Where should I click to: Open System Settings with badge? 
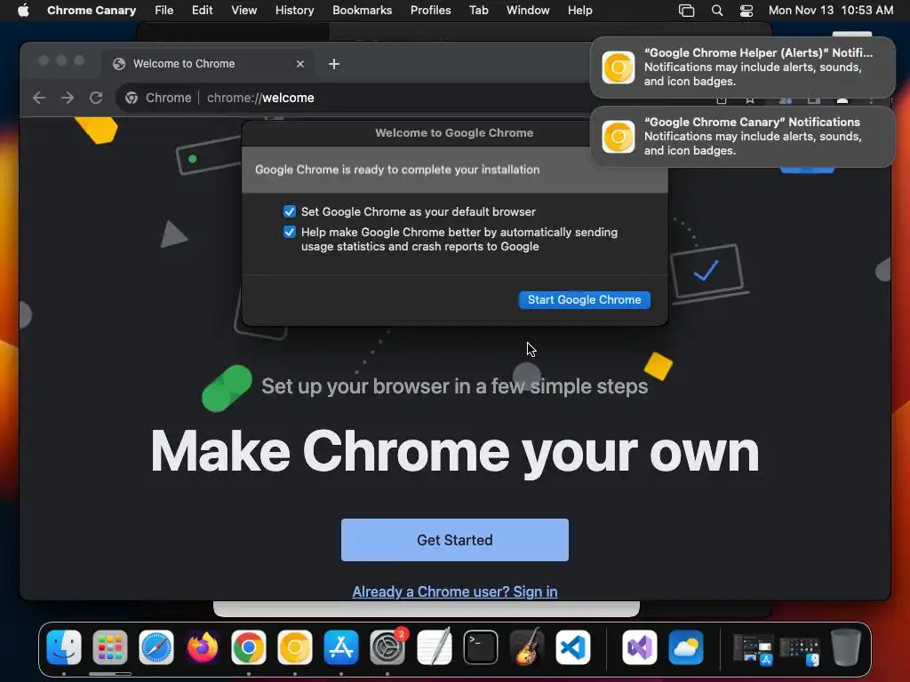(387, 647)
